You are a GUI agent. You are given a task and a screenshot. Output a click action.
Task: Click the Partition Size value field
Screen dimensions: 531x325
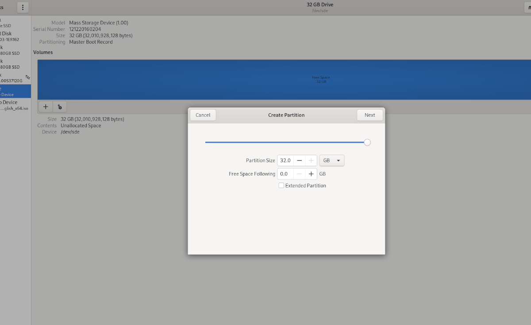coord(285,161)
